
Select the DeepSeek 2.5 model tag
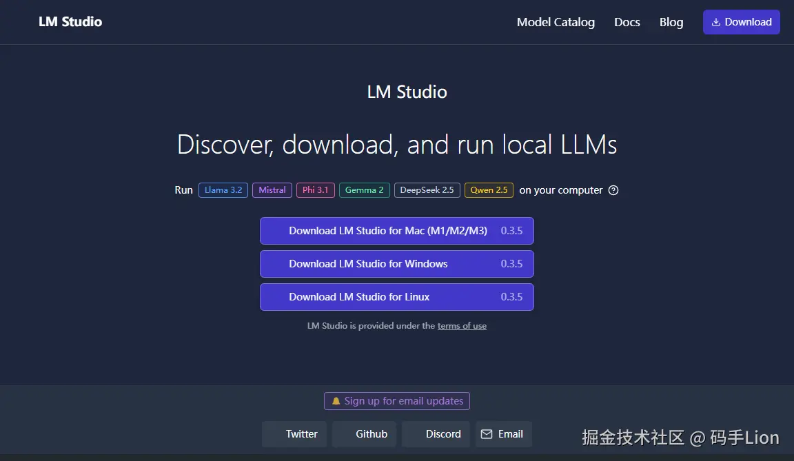point(427,190)
